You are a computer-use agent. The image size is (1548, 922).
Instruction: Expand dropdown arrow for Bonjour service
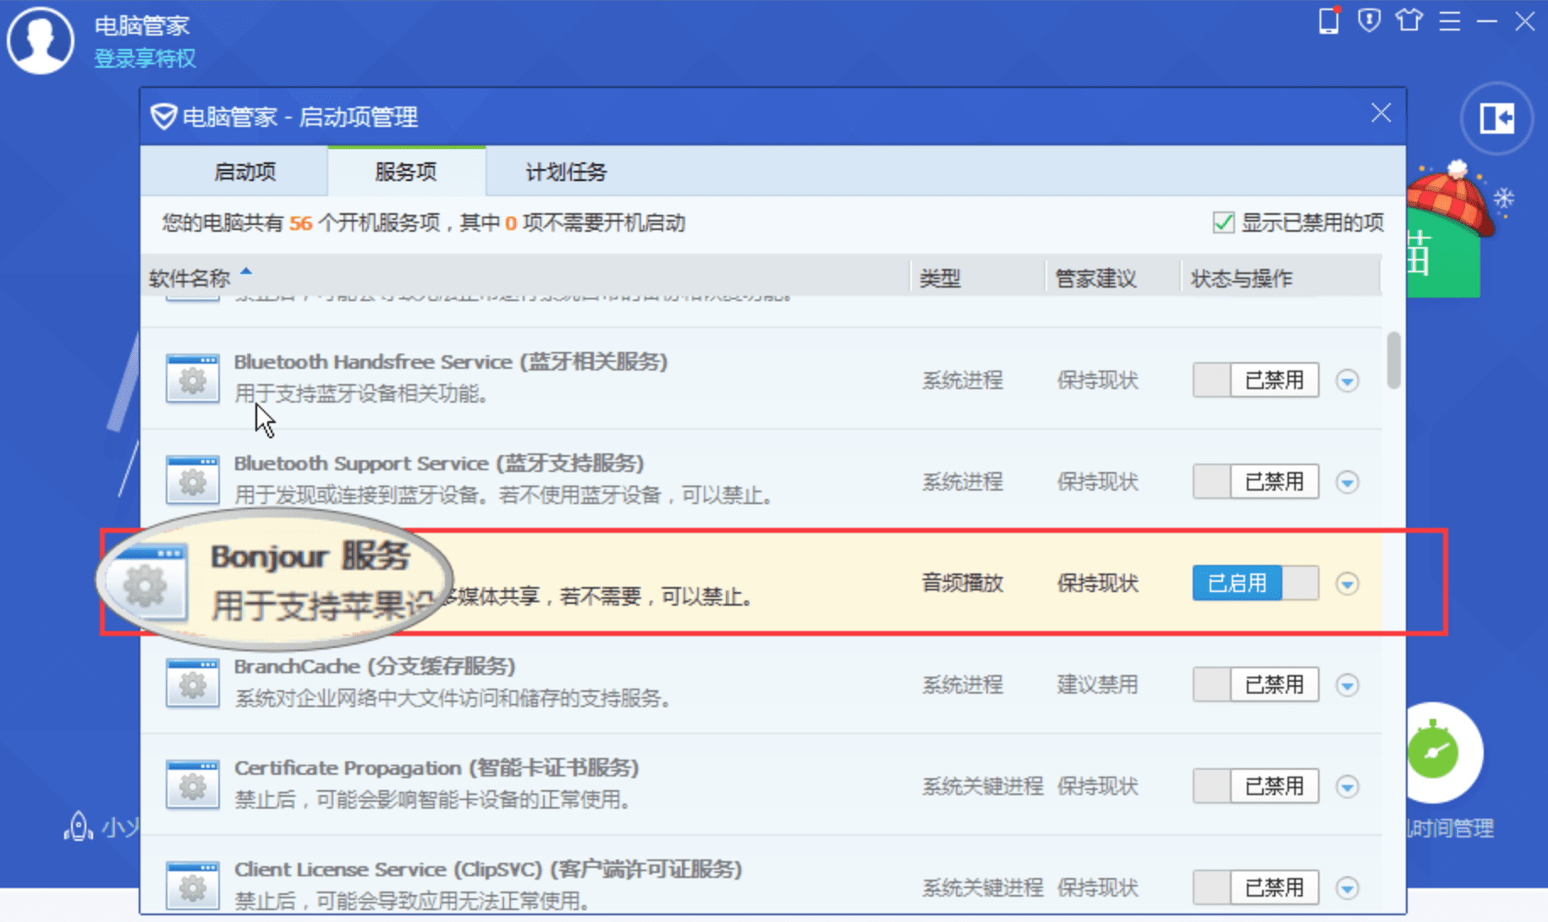(1348, 584)
